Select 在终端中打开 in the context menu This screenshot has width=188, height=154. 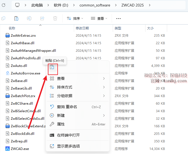pyautogui.click(x=78, y=135)
